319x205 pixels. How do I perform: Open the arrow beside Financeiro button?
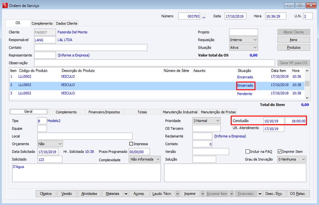(260, 194)
